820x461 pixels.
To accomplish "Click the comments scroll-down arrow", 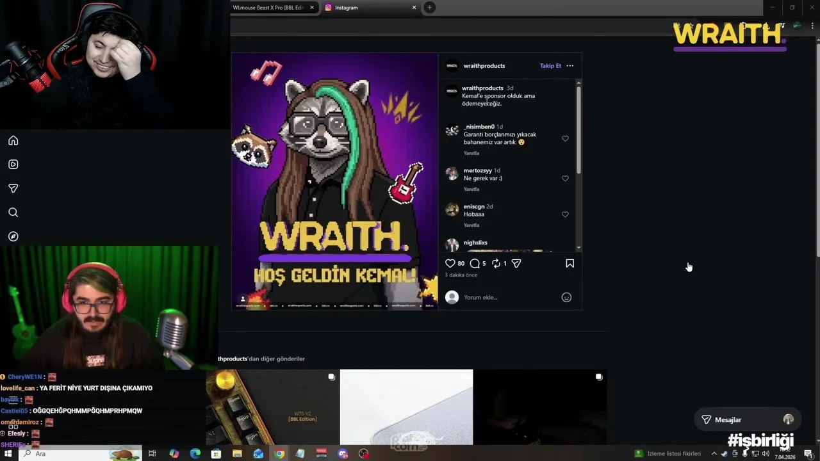I will click(578, 248).
